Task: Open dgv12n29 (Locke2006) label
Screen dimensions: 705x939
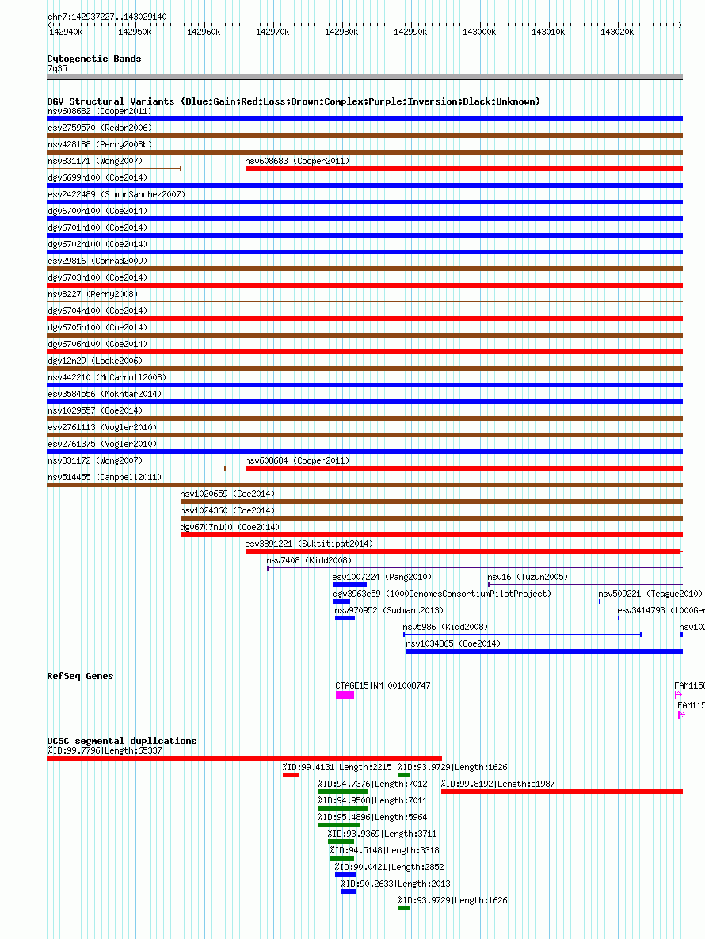Action: [94, 361]
